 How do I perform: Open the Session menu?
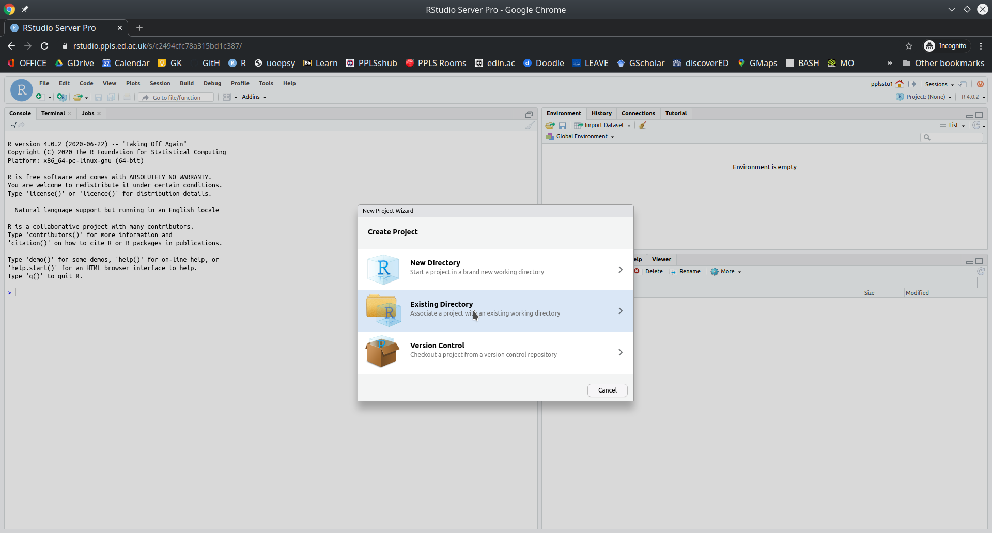(160, 83)
